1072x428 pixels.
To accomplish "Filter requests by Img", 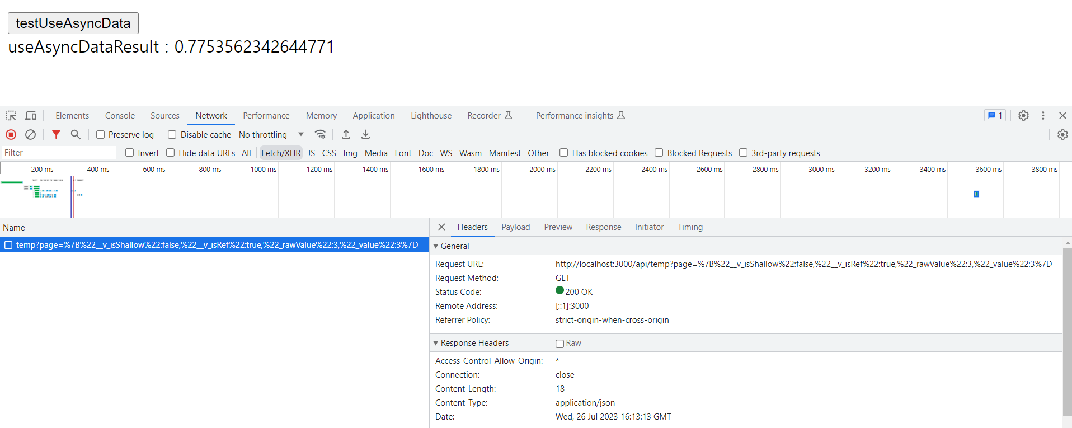I will coord(350,153).
